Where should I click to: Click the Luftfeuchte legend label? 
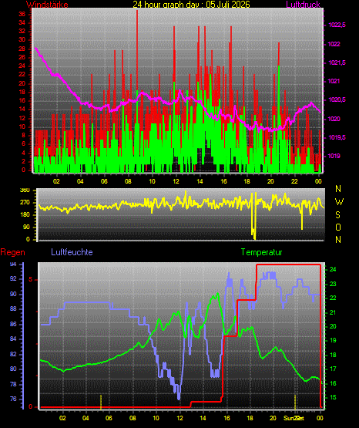(x=72, y=252)
